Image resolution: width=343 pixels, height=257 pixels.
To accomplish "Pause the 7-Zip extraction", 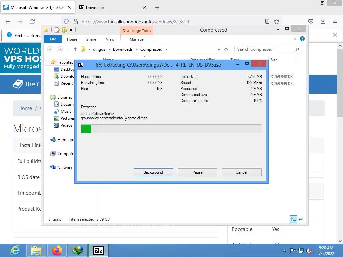I will pos(197,172).
